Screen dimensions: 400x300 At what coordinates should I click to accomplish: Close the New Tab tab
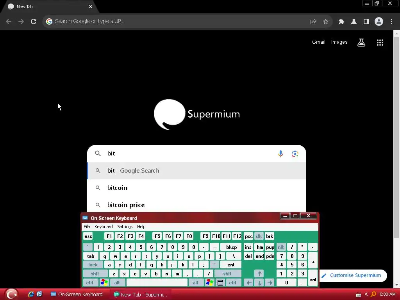click(91, 7)
